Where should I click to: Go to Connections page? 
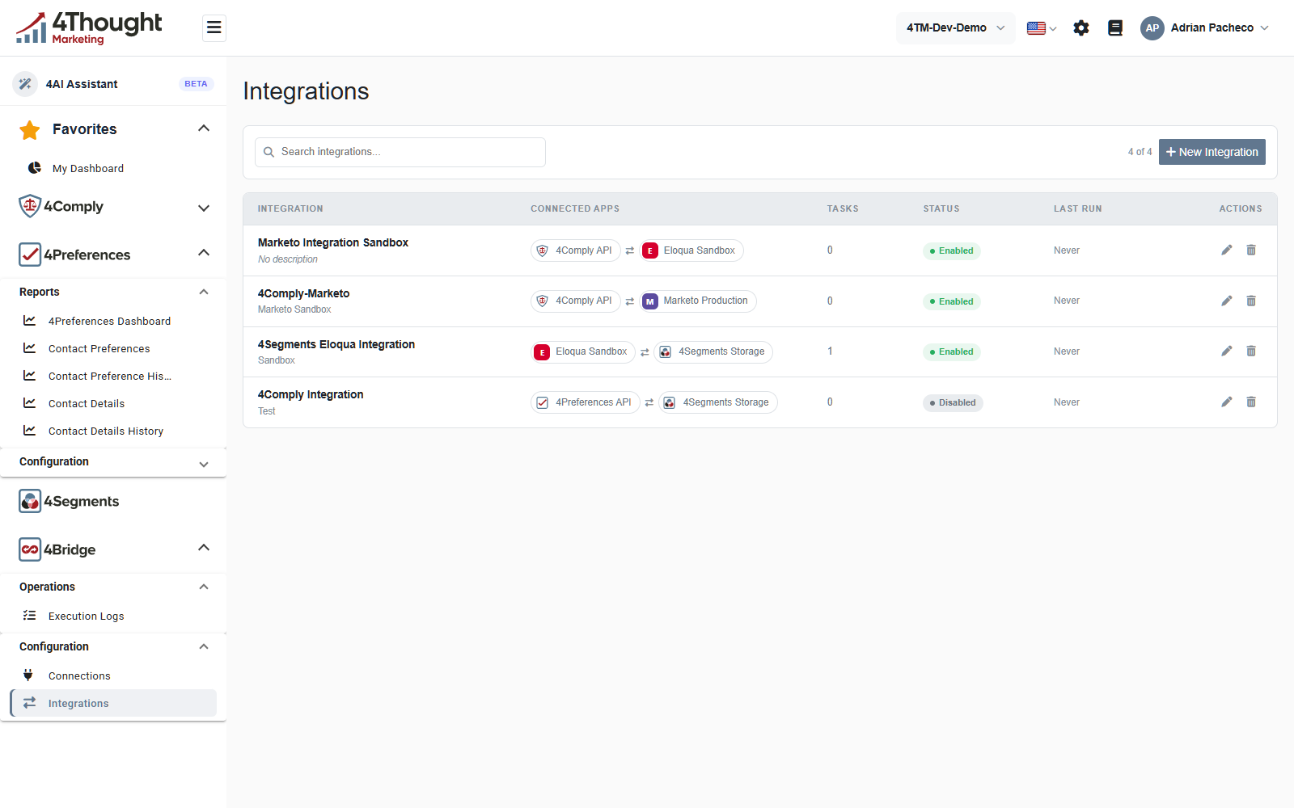[x=79, y=675]
